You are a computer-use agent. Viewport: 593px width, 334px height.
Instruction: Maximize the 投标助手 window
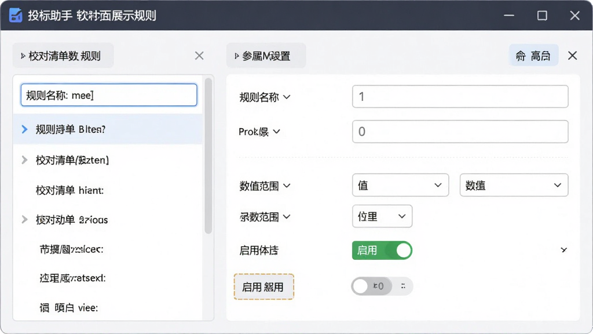(x=542, y=16)
